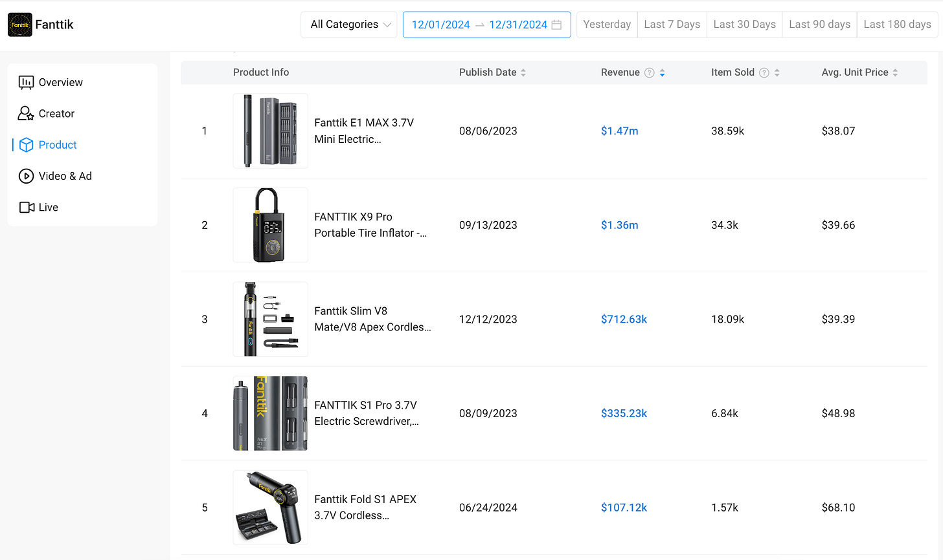Open FANTTIK S1 Pro 3.7V product title

(367, 413)
